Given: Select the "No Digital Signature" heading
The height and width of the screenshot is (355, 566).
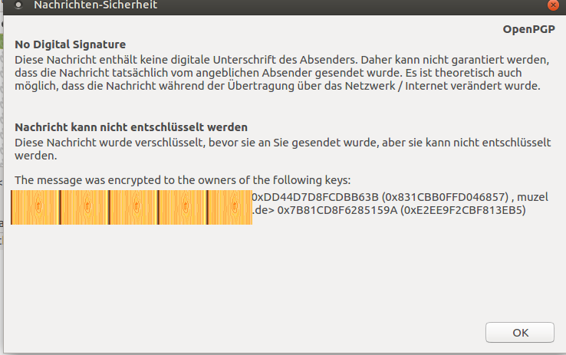Looking at the screenshot, I should pyautogui.click(x=70, y=44).
